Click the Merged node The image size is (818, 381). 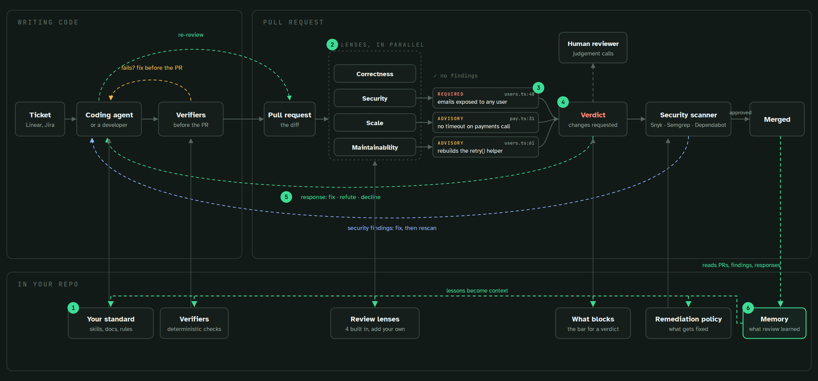(x=777, y=119)
